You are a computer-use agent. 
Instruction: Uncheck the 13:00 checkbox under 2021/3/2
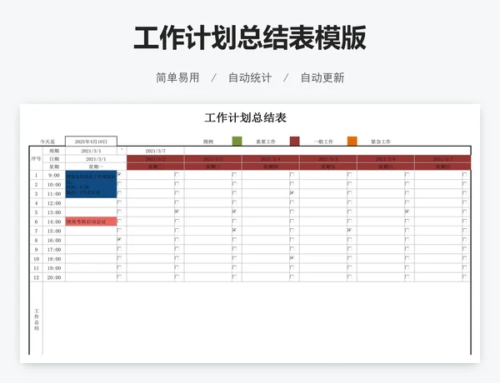tap(177, 211)
